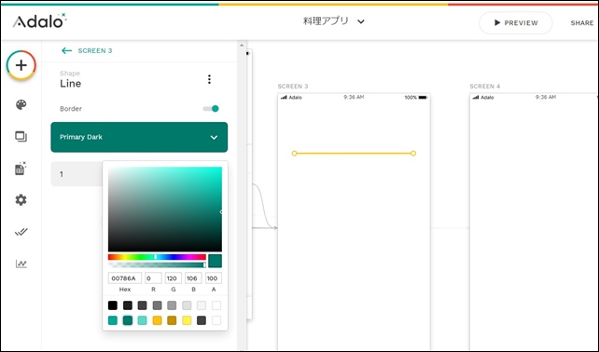The image size is (599, 352).
Task: Open the 料理アプリ app name dropdown
Action: pos(333,21)
